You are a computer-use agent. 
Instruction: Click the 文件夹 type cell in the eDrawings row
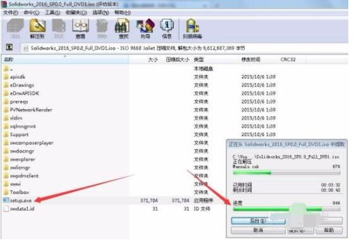pos(201,85)
